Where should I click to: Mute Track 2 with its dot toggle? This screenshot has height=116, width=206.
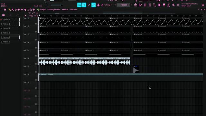point(36,32)
